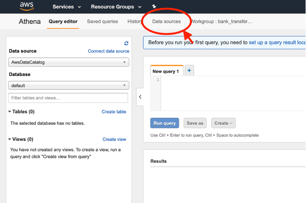
Task: Open the AwsDataCatalog data source dropdown
Action: [69, 62]
